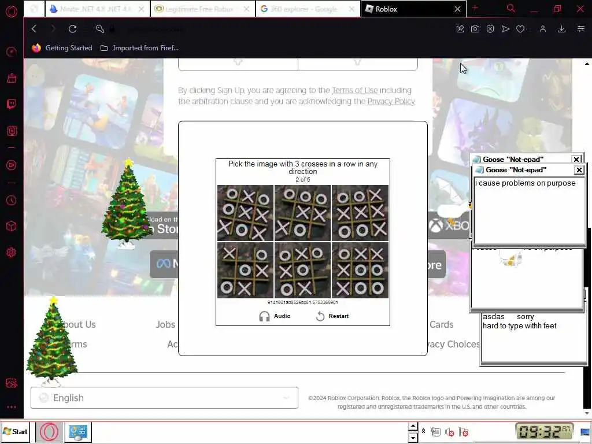Pick the top-right tic-tac-toe captcha image

click(x=360, y=213)
